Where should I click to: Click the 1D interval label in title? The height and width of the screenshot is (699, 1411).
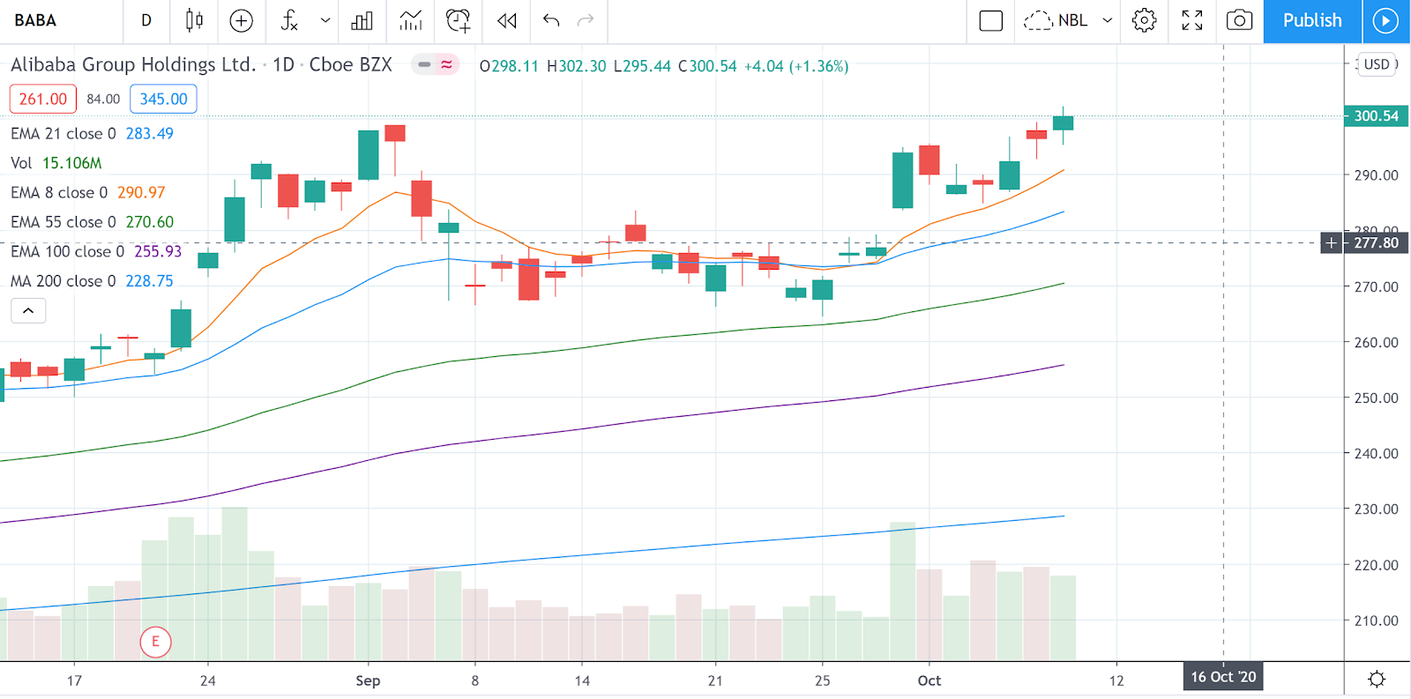point(283,64)
